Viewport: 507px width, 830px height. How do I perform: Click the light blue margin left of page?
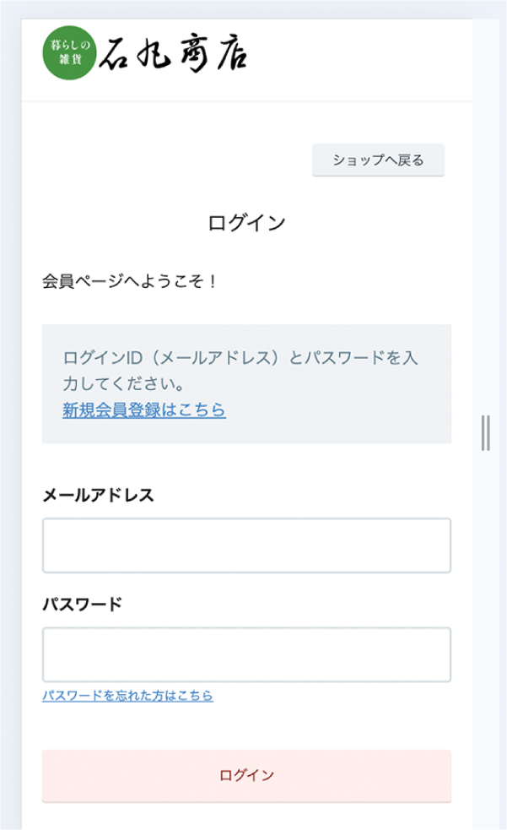(x=10, y=422)
